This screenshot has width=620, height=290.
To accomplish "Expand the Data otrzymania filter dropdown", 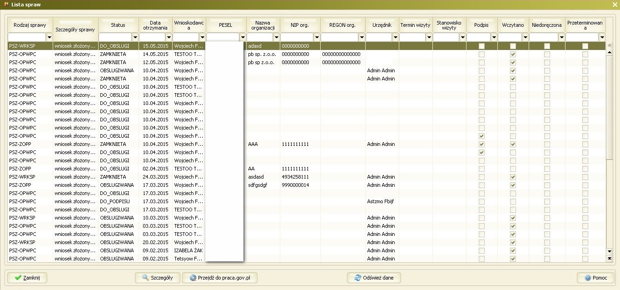I will pos(169,37).
